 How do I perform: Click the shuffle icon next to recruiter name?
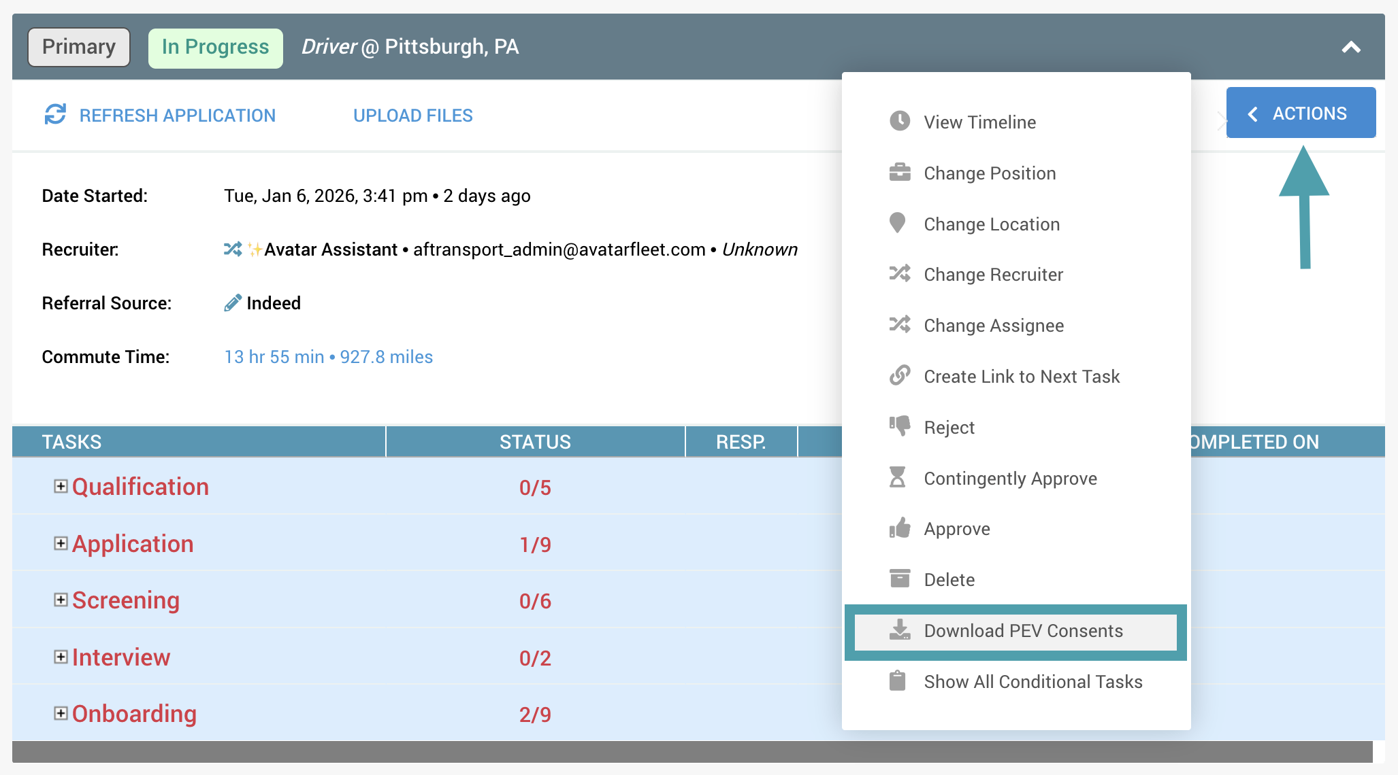233,249
